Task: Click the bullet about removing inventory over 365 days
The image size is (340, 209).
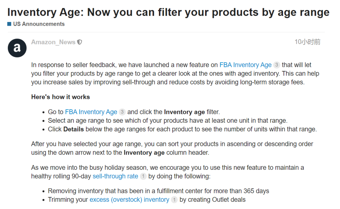Action: click(x=158, y=191)
